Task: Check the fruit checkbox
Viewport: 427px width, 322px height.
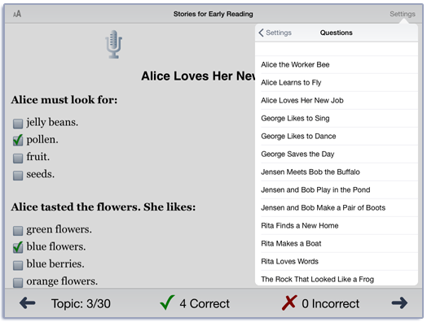Action: tap(18, 158)
